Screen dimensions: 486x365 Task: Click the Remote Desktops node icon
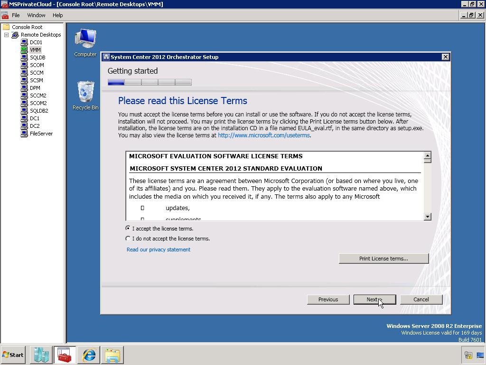(15, 35)
